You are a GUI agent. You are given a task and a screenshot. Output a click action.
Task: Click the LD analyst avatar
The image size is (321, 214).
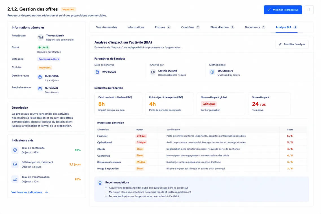click(x=153, y=72)
